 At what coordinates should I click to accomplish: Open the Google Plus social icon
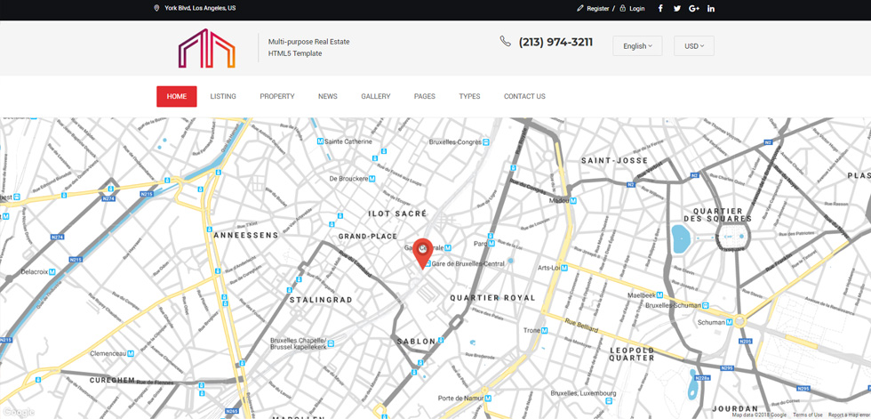(x=694, y=8)
